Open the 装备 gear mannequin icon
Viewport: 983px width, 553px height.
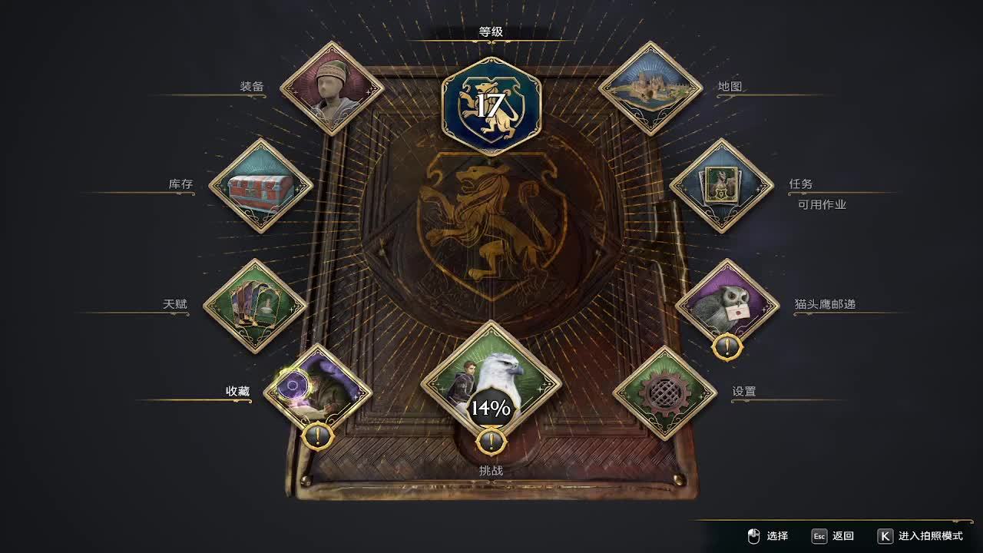332,88
